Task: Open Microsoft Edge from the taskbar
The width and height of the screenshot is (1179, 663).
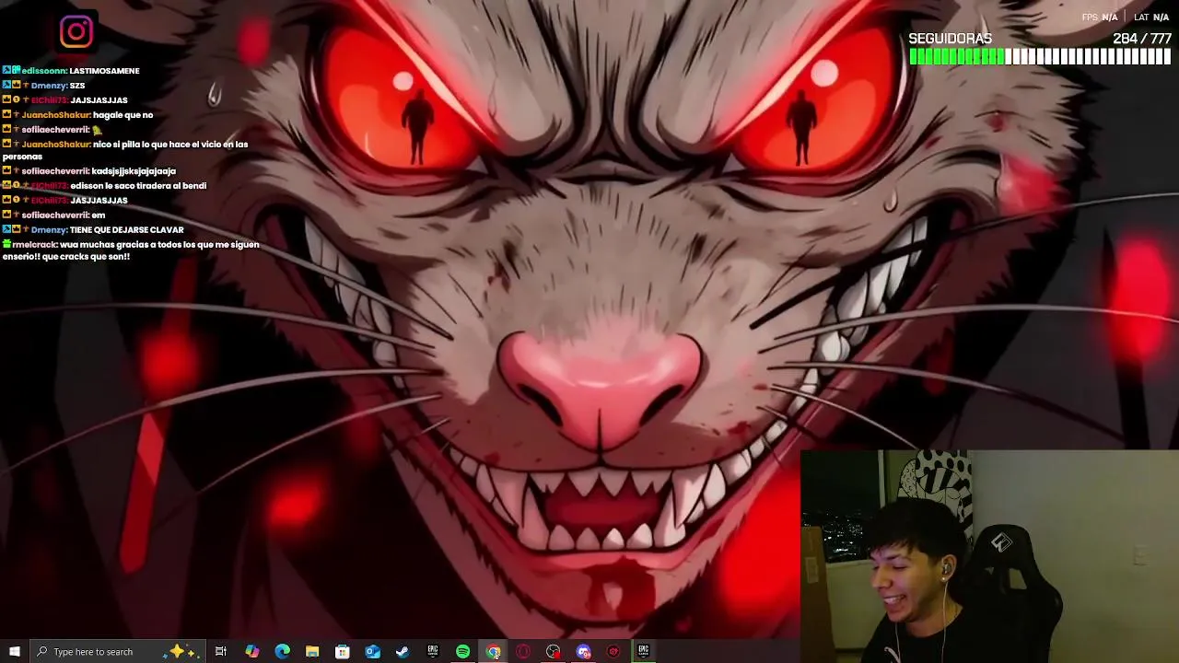Action: pos(282,651)
